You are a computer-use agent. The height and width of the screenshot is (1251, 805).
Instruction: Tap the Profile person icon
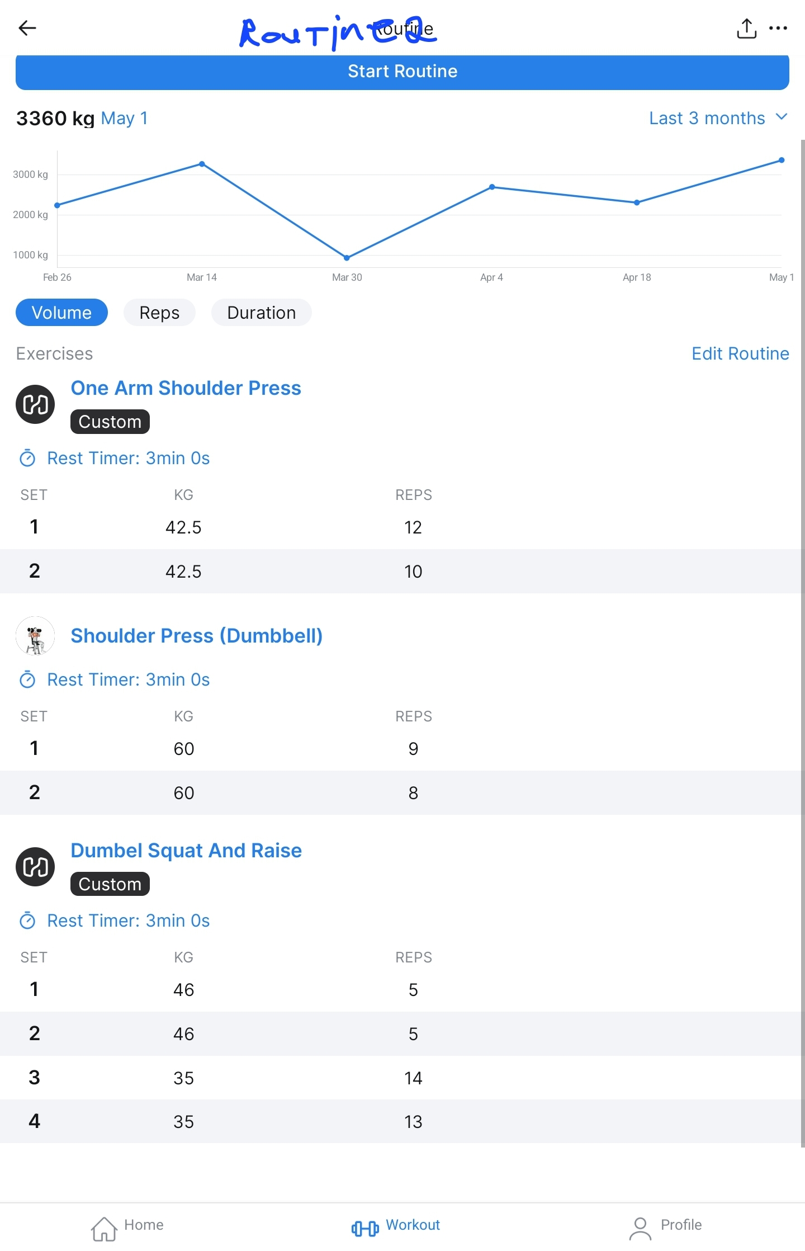(x=640, y=1228)
